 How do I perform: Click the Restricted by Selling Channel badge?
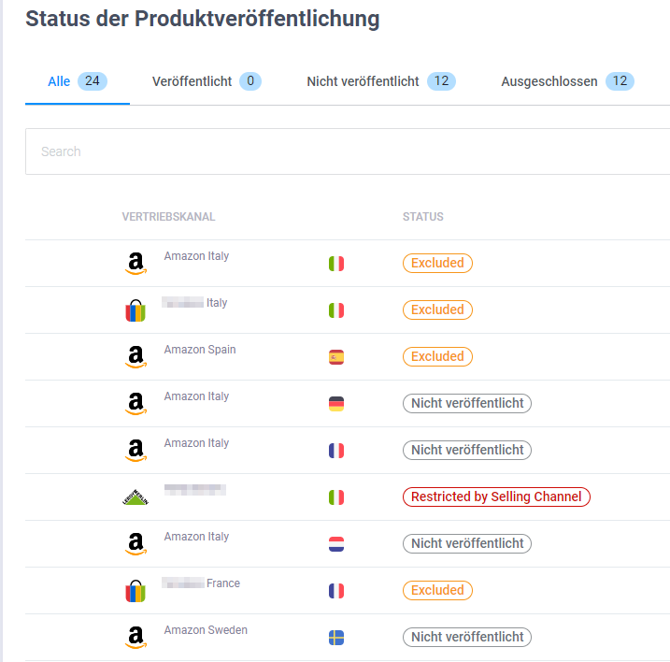[x=496, y=496]
